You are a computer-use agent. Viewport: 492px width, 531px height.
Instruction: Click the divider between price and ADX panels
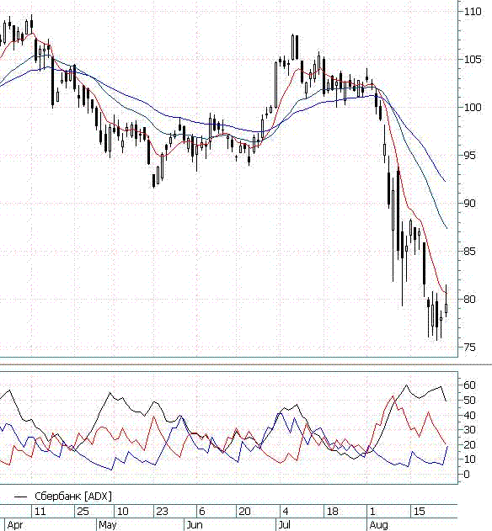click(246, 364)
